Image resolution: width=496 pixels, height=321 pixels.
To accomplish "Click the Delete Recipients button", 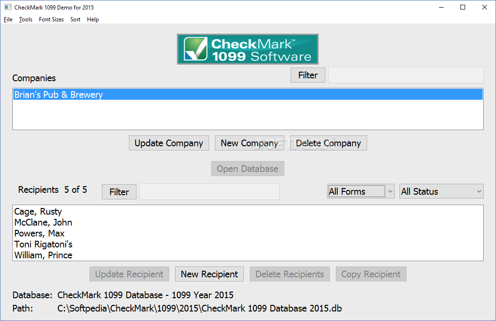I will 290,274.
